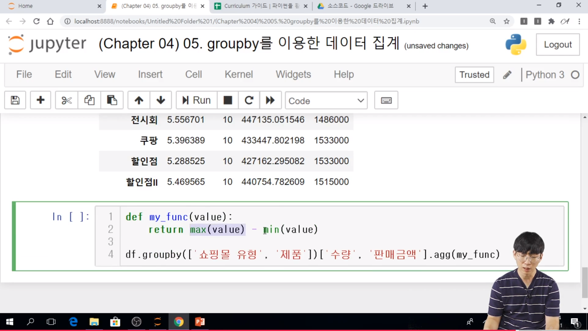Open the command palette keyboard icon
Viewport: 588px width, 331px height.
coord(386,100)
